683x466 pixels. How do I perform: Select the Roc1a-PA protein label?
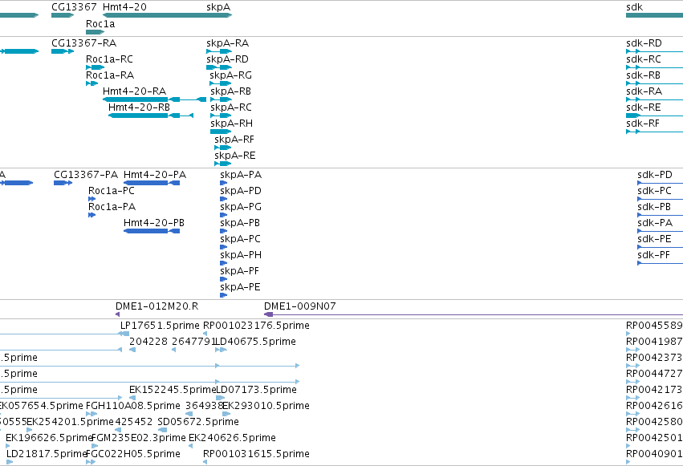[x=112, y=207]
